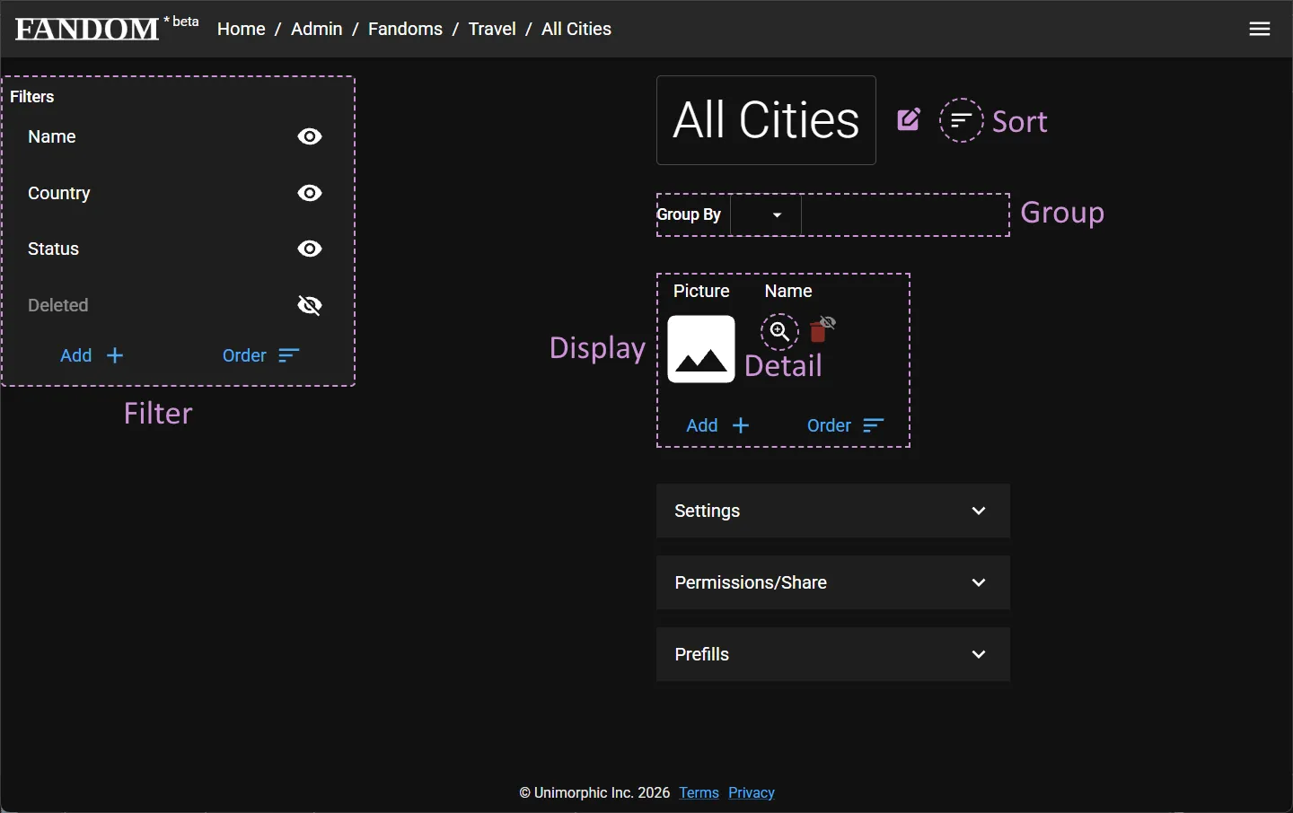Click the All Cities breadcrumb item
Screen dimensions: 1293x813
[576, 29]
